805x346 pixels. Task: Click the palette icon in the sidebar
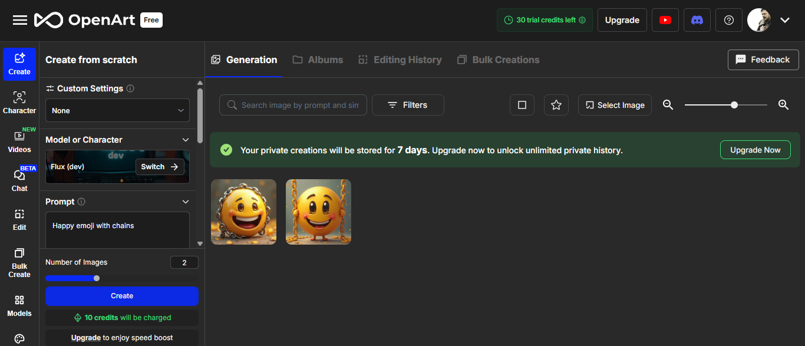coord(19,339)
